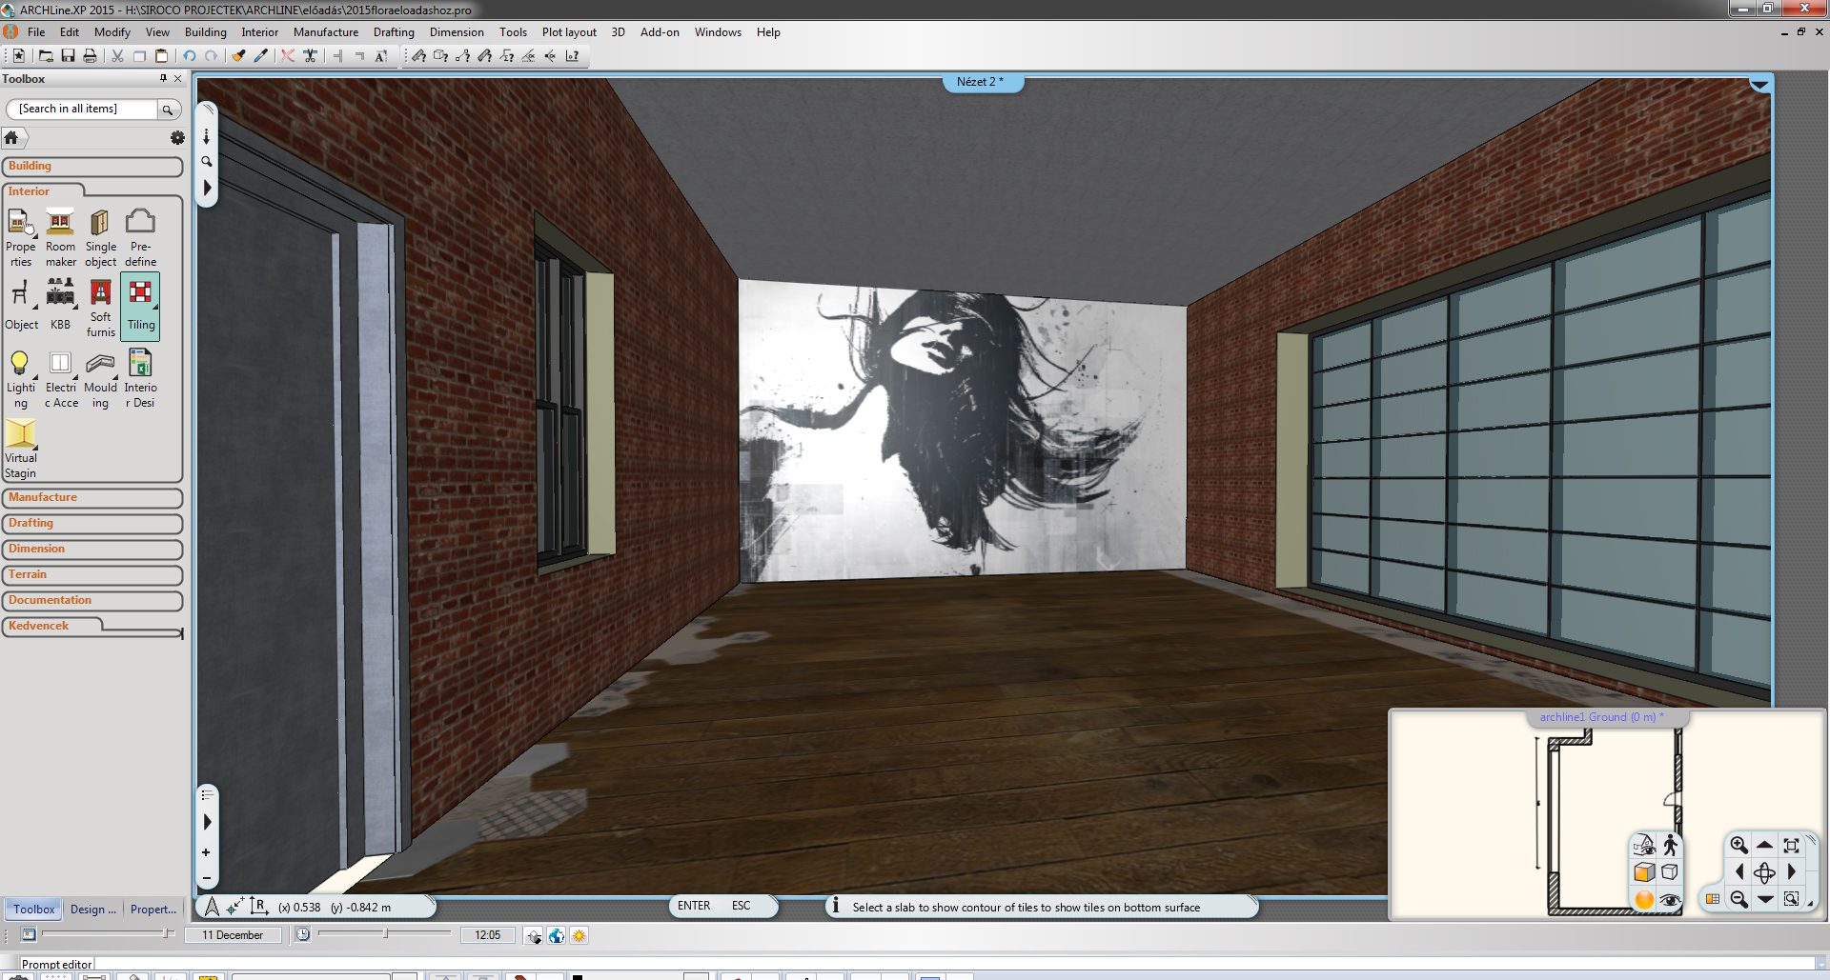Image resolution: width=1830 pixels, height=980 pixels.
Task: Select the Electric Accessories tool
Action: pos(61,379)
